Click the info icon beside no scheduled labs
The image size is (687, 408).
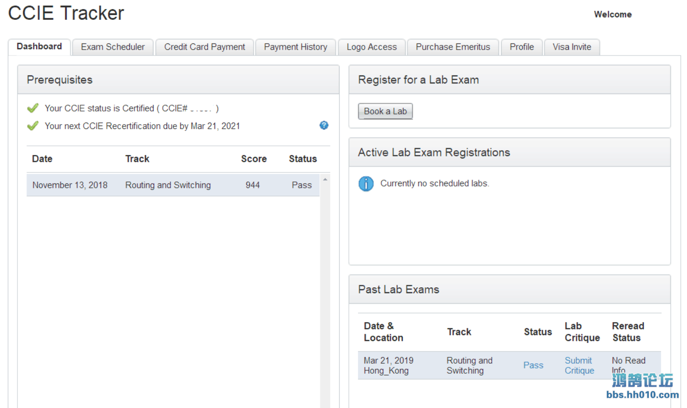tap(366, 183)
